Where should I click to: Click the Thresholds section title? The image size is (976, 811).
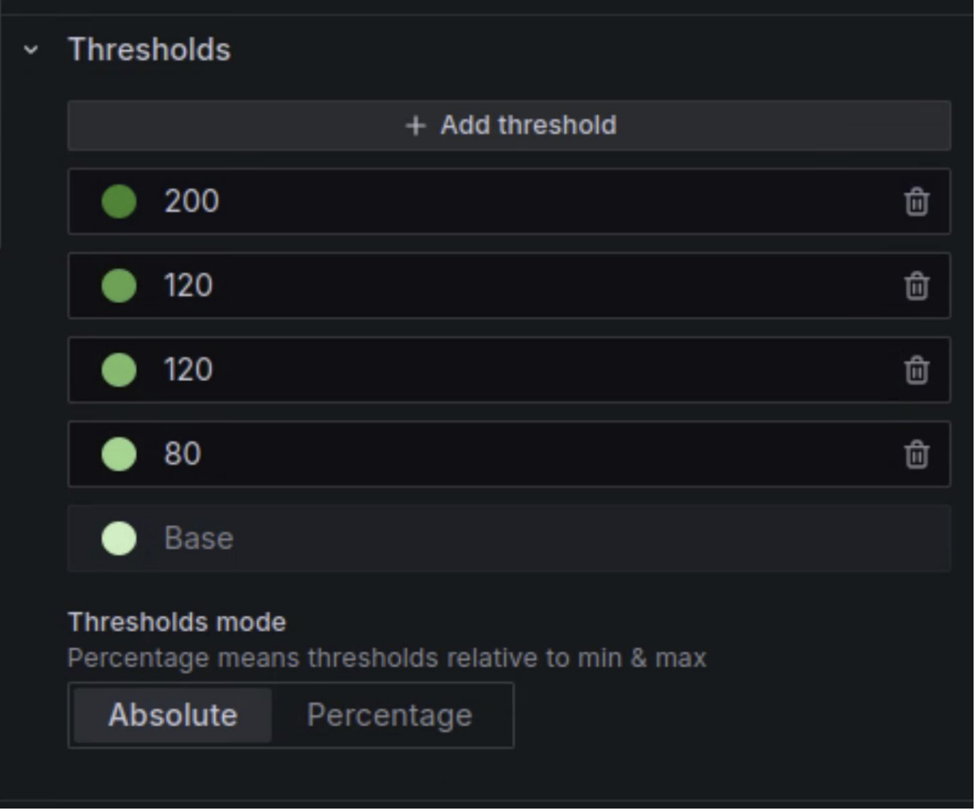tap(149, 49)
